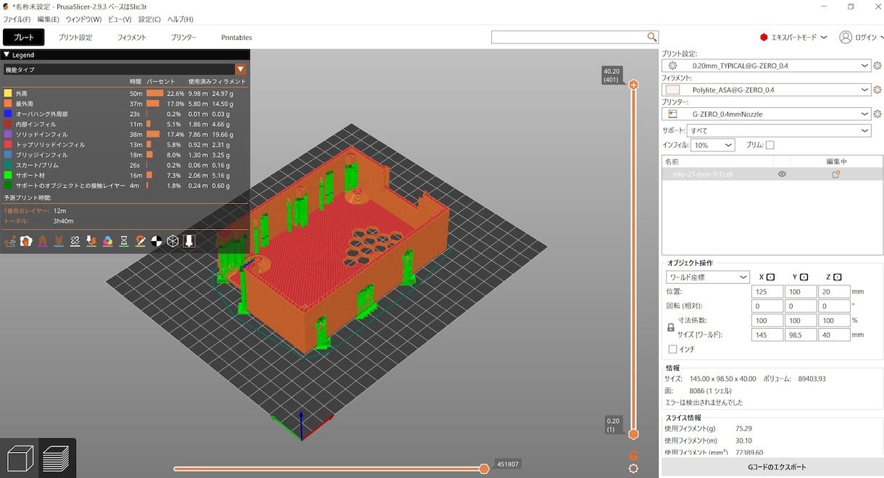Open printer settings gear next to G-ZERO_0.4mmNozzle
The width and height of the screenshot is (884, 478).
point(877,114)
